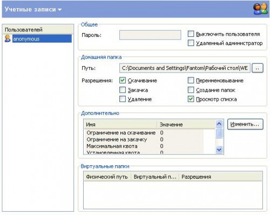Click the scroll up arrow in Дополнительно list
The height and width of the screenshot is (215, 270).
[219, 124]
